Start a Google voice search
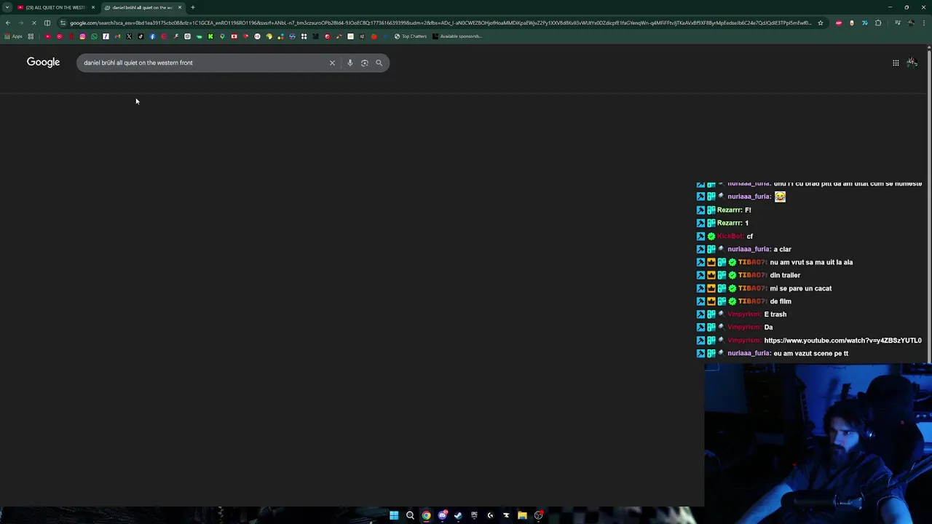932x524 pixels. [x=349, y=63]
